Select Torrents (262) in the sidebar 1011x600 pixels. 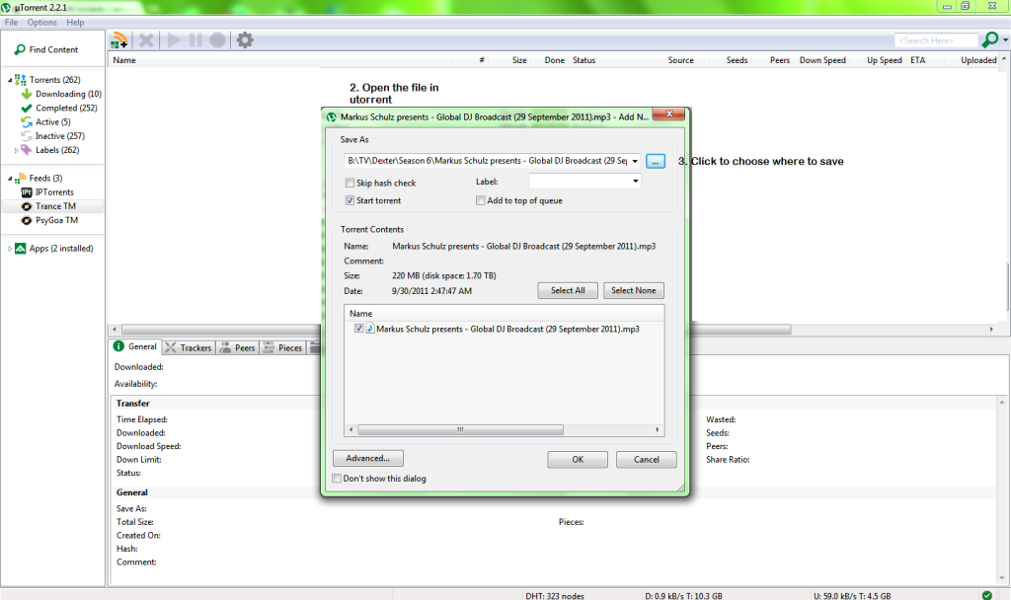coord(55,80)
